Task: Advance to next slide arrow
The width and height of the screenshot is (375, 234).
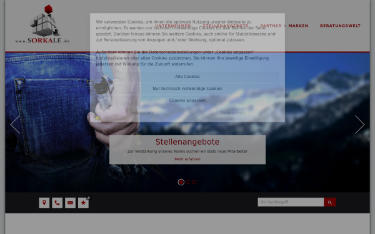Action: pos(359,124)
